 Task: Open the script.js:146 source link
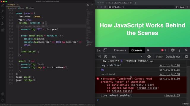click(170, 65)
